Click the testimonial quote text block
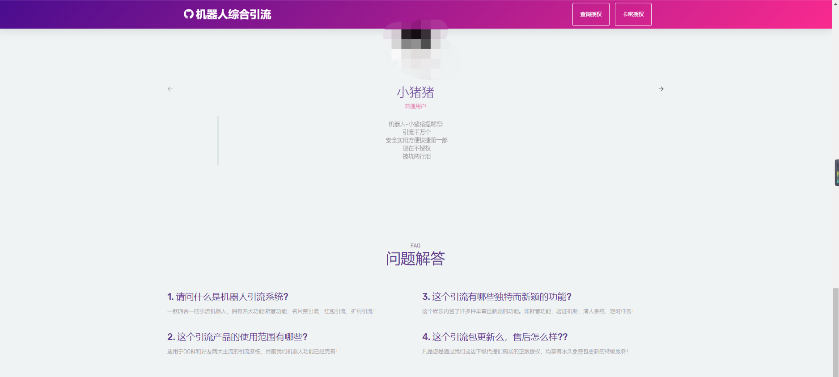The height and width of the screenshot is (377, 839). pyautogui.click(x=416, y=140)
